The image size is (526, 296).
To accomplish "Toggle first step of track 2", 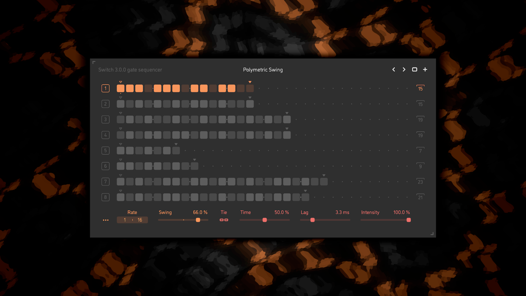I will (121, 104).
